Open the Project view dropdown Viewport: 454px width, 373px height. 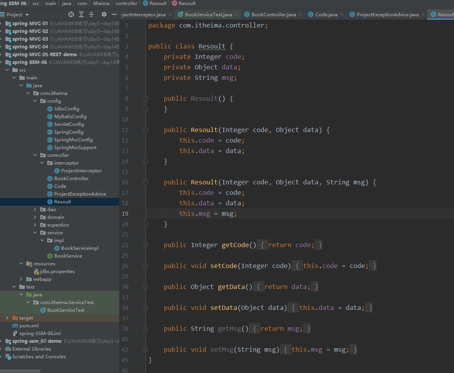[27, 15]
